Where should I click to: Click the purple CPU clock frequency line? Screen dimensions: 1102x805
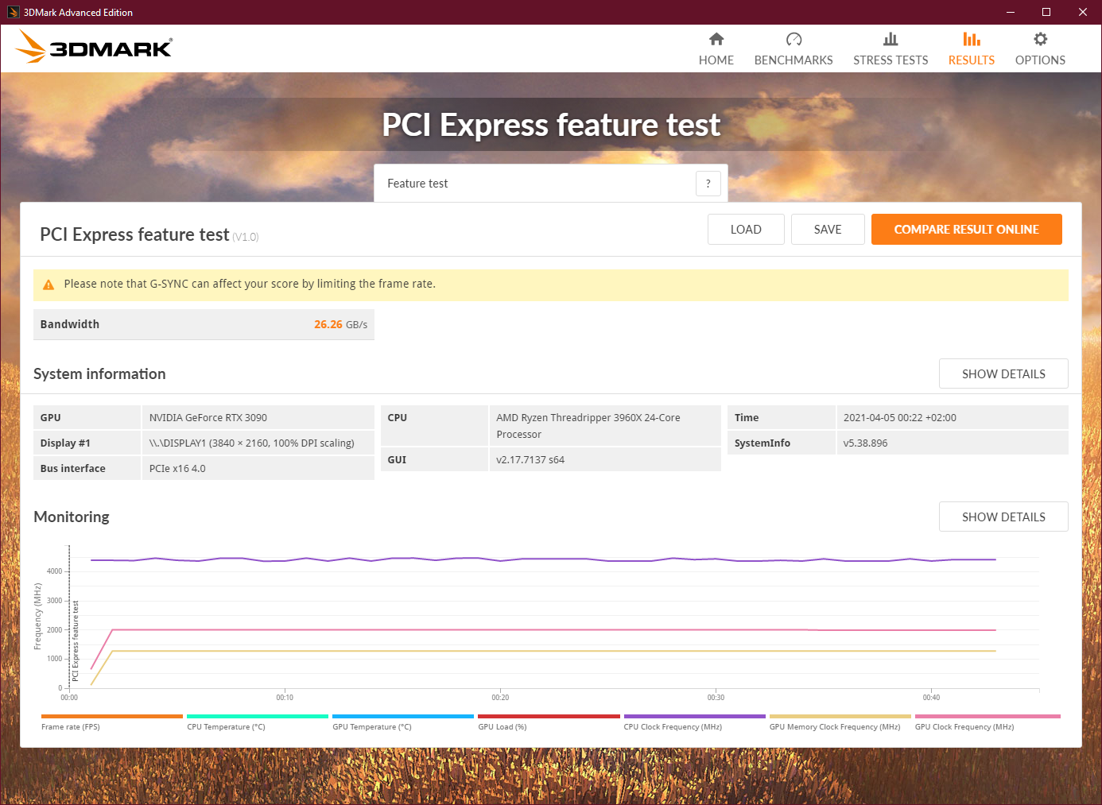point(543,559)
